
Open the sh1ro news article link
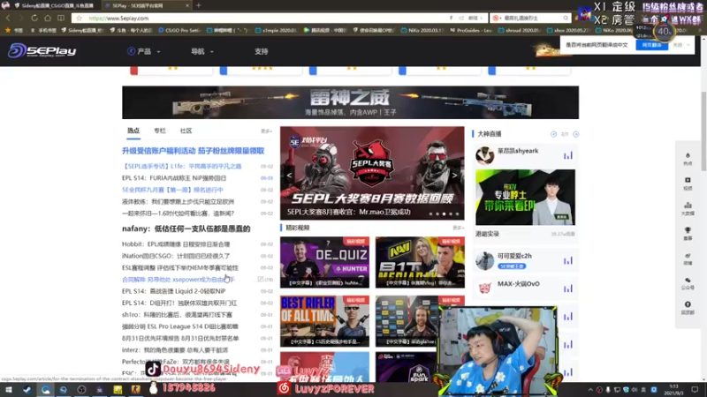tap(177, 315)
